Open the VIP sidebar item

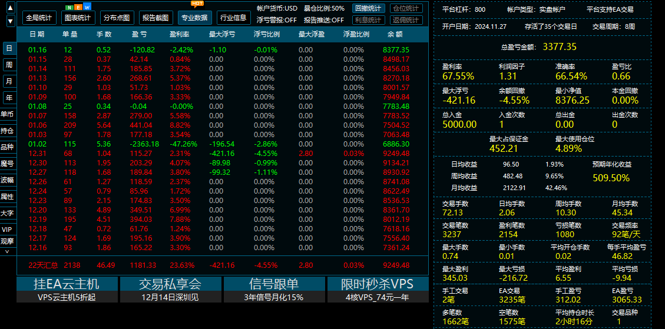(7, 230)
